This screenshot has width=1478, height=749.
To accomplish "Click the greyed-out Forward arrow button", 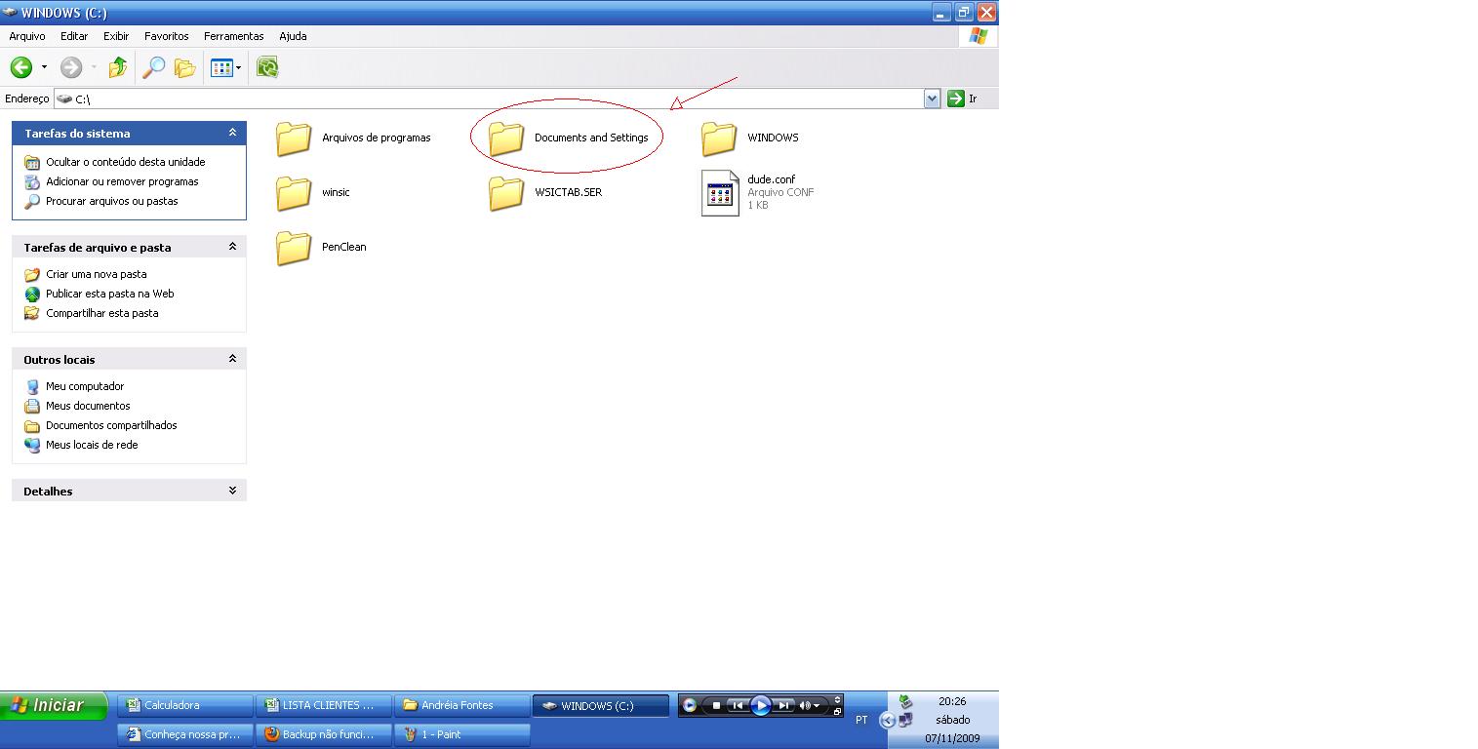I will [70, 67].
